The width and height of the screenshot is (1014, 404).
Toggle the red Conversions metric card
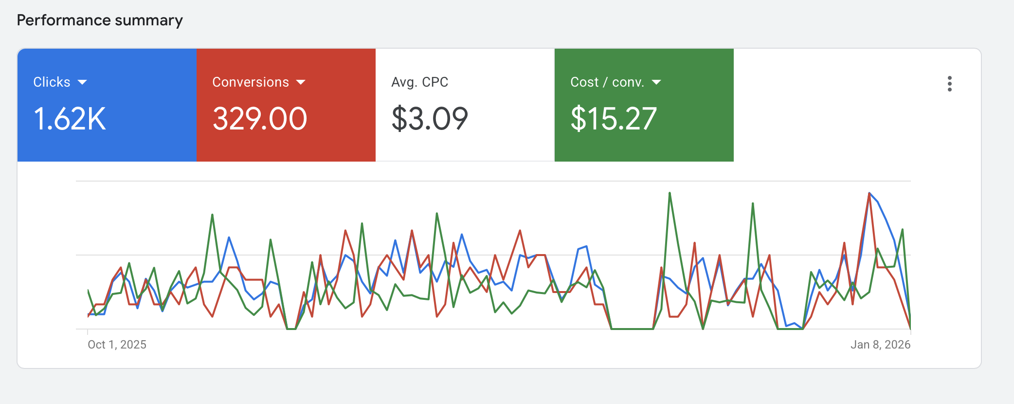(x=286, y=141)
